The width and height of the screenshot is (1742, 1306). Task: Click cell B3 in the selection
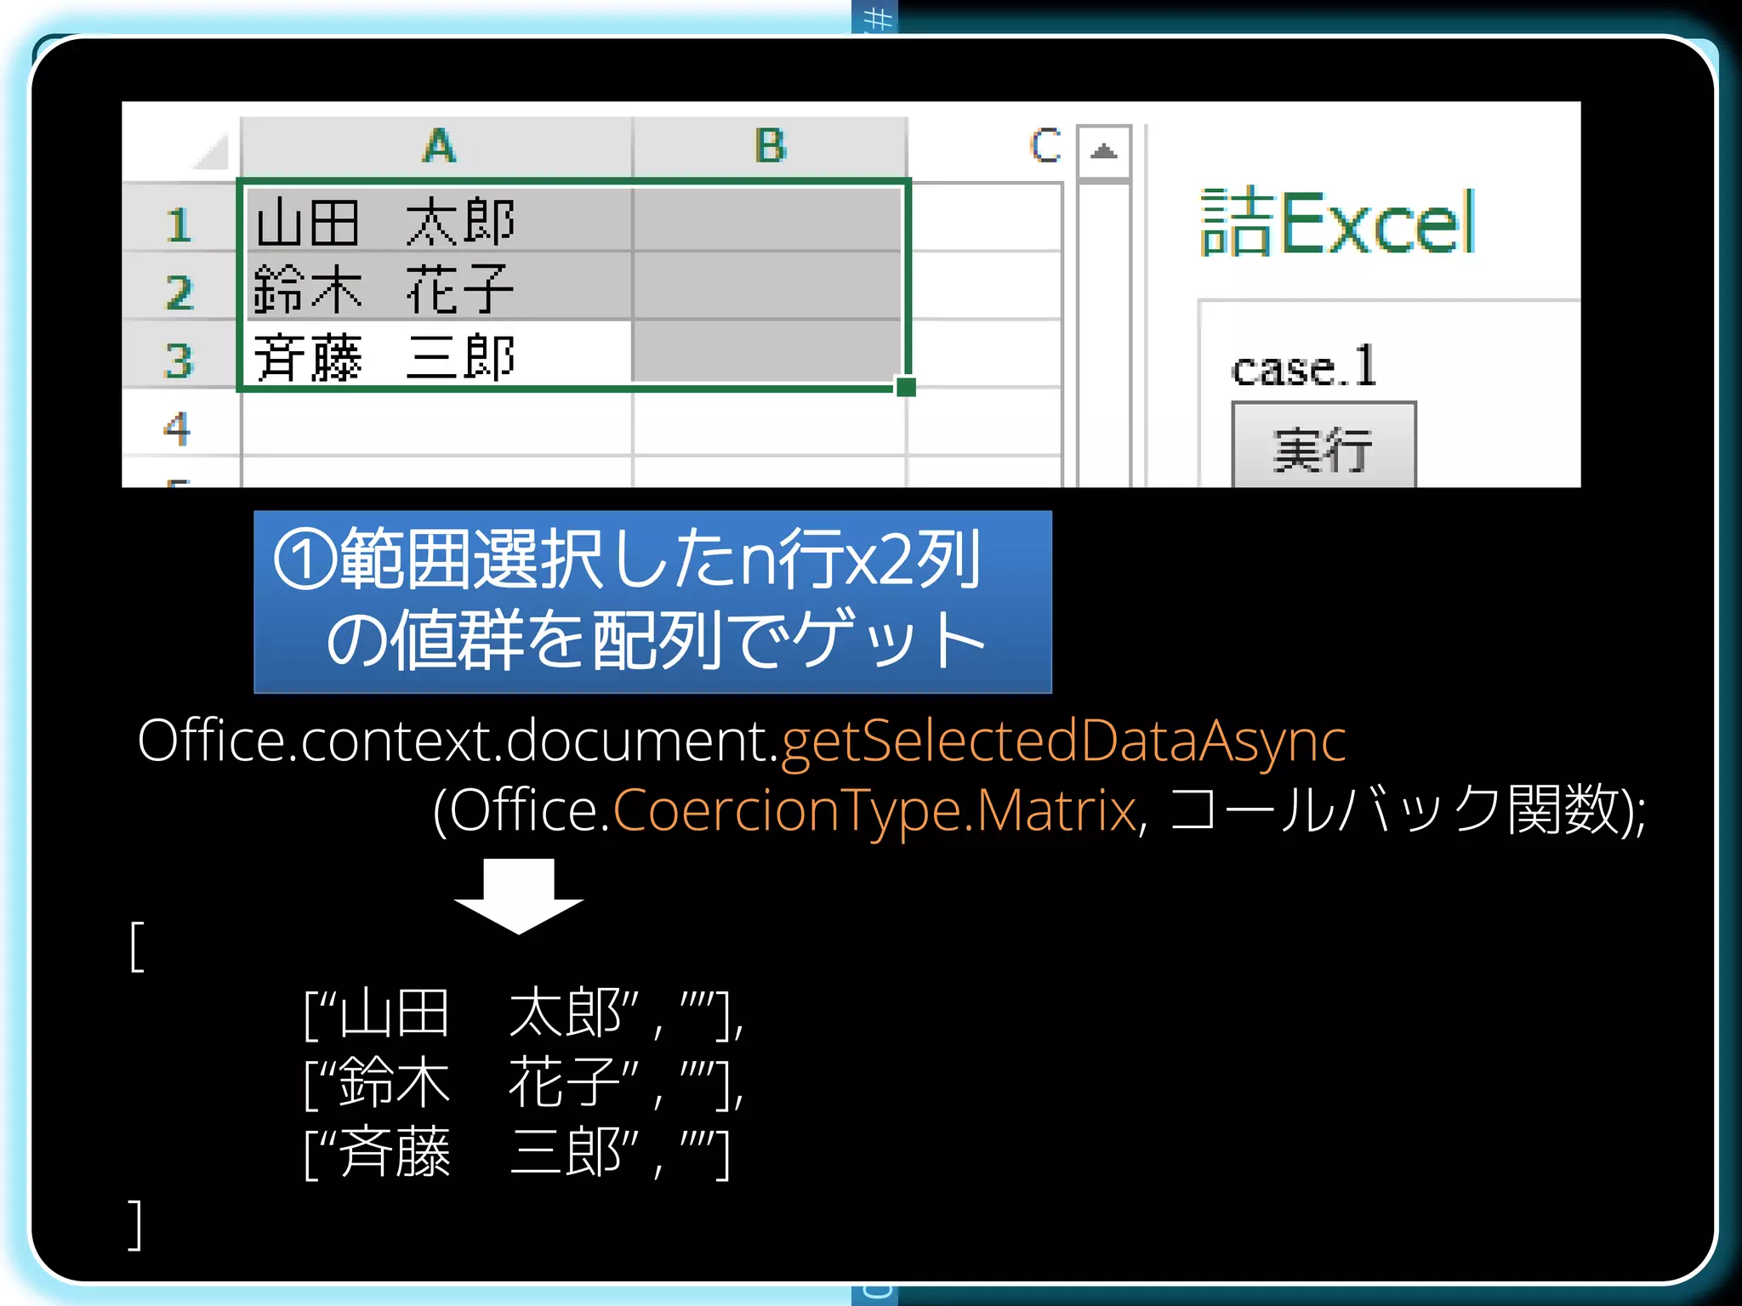[x=768, y=354]
